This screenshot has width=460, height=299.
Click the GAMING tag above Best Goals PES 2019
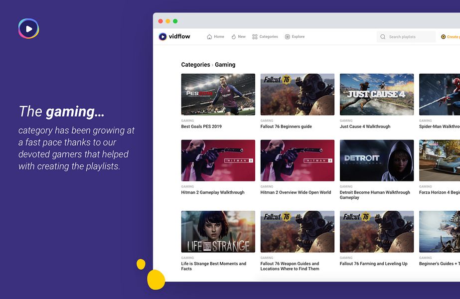187,121
